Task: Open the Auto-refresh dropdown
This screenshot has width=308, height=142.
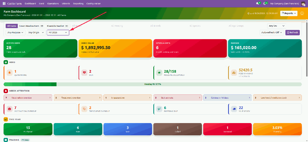Action: 272,32
